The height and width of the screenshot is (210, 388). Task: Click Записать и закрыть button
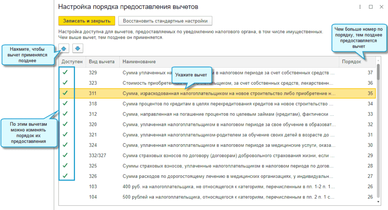click(87, 21)
